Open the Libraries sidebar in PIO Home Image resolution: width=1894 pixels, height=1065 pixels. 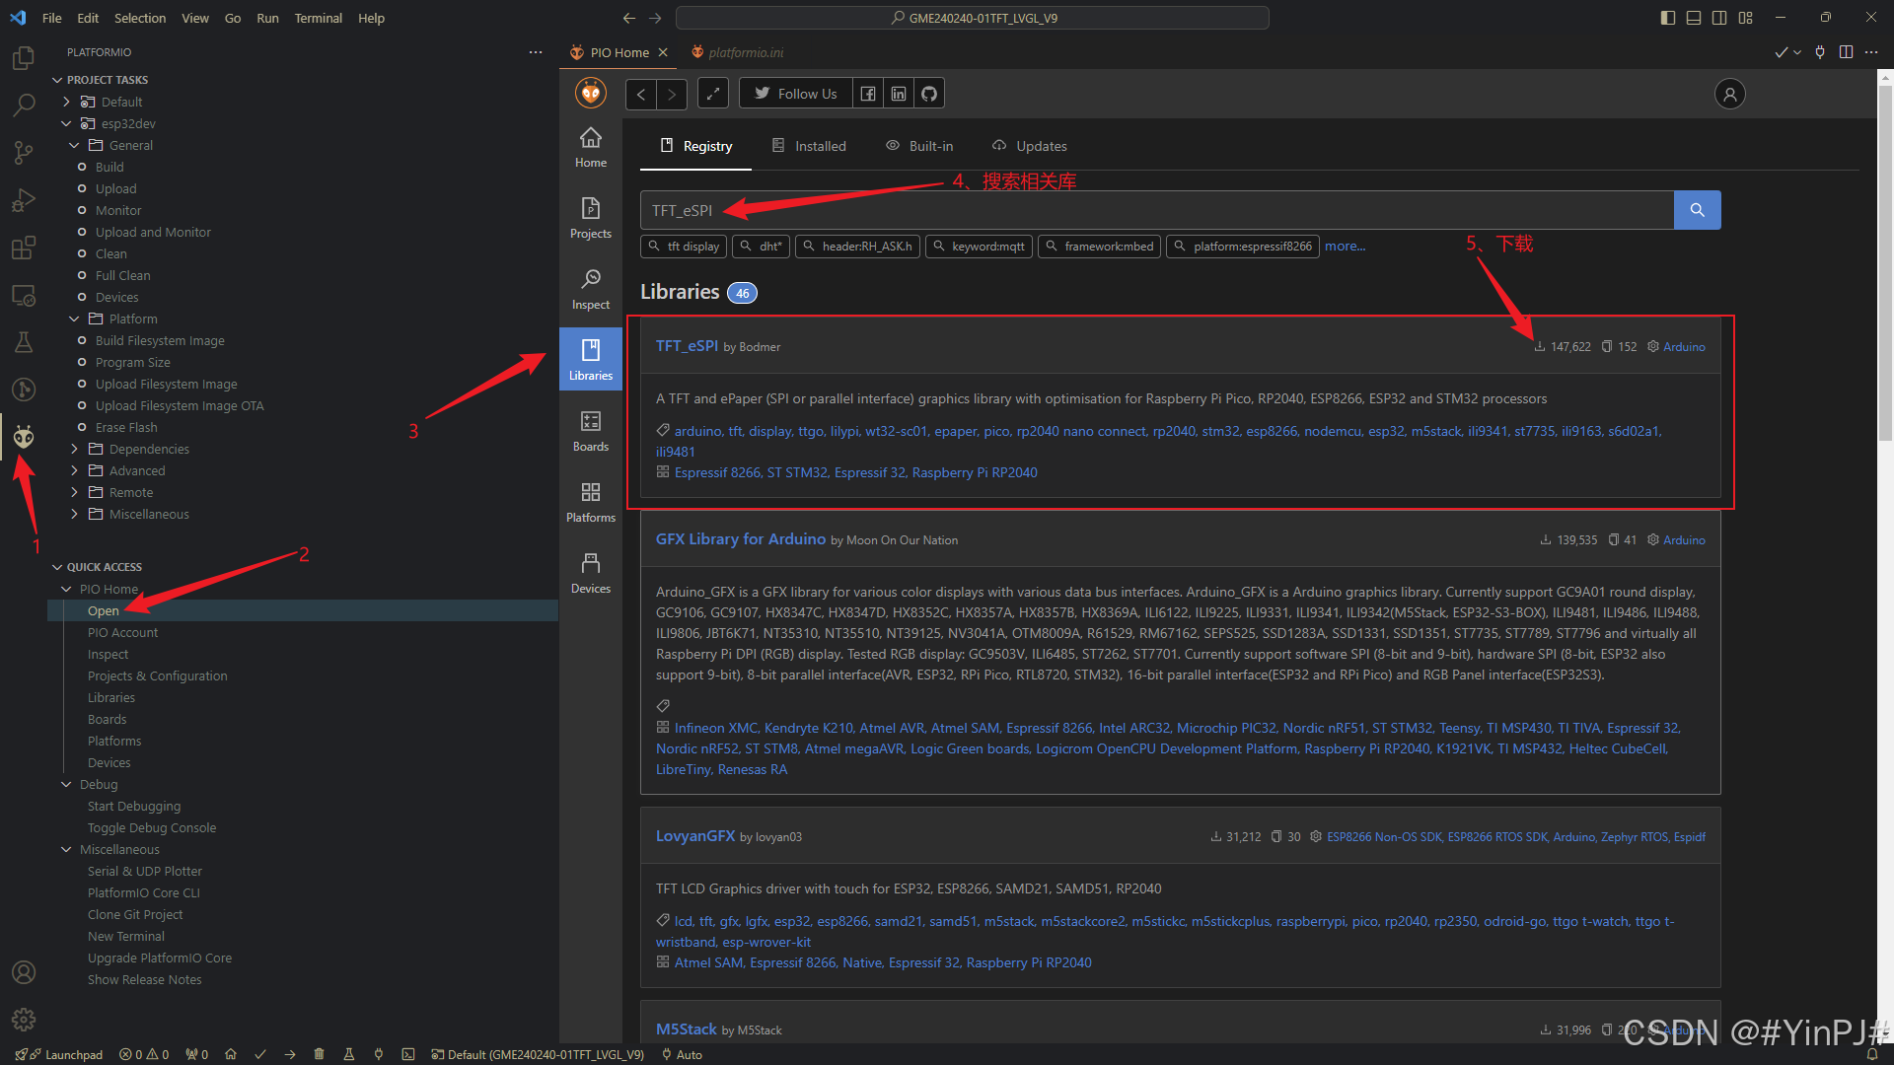(590, 359)
